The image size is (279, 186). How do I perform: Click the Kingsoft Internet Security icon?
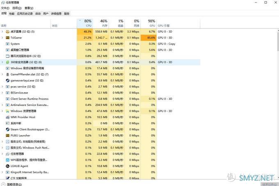click(7, 172)
